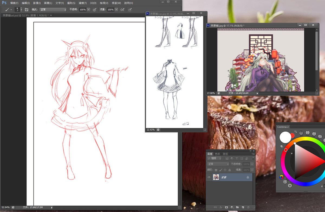325x212 pixels.
Task: Open the 編輯(E) menu
Action: click(26, 3)
